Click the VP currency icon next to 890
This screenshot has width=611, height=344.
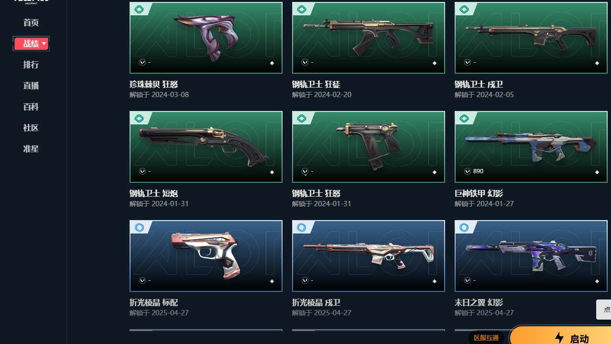pos(467,171)
